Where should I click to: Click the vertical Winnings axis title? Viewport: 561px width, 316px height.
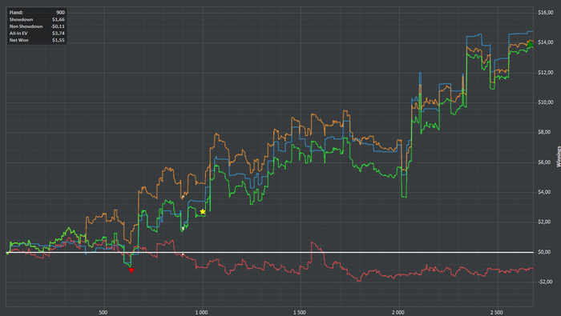pyautogui.click(x=558, y=157)
